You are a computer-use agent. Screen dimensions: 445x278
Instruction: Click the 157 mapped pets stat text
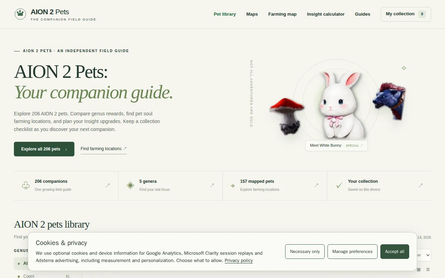pos(257,181)
